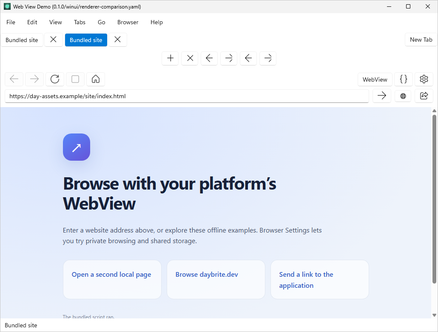Click the WebView button
Image resolution: width=438 pixels, height=332 pixels.
(x=375, y=79)
